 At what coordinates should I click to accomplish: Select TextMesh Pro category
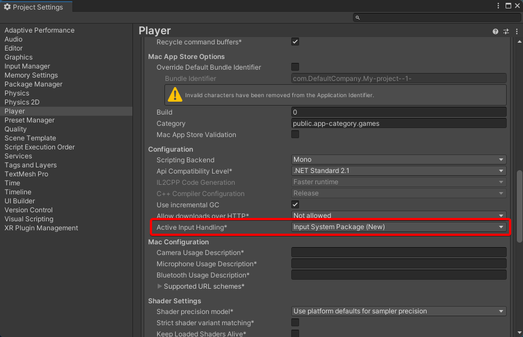(x=26, y=174)
